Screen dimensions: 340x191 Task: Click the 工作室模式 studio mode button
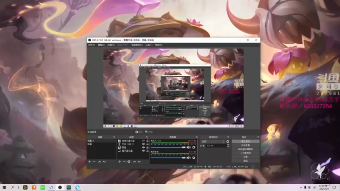[x=246, y=153]
